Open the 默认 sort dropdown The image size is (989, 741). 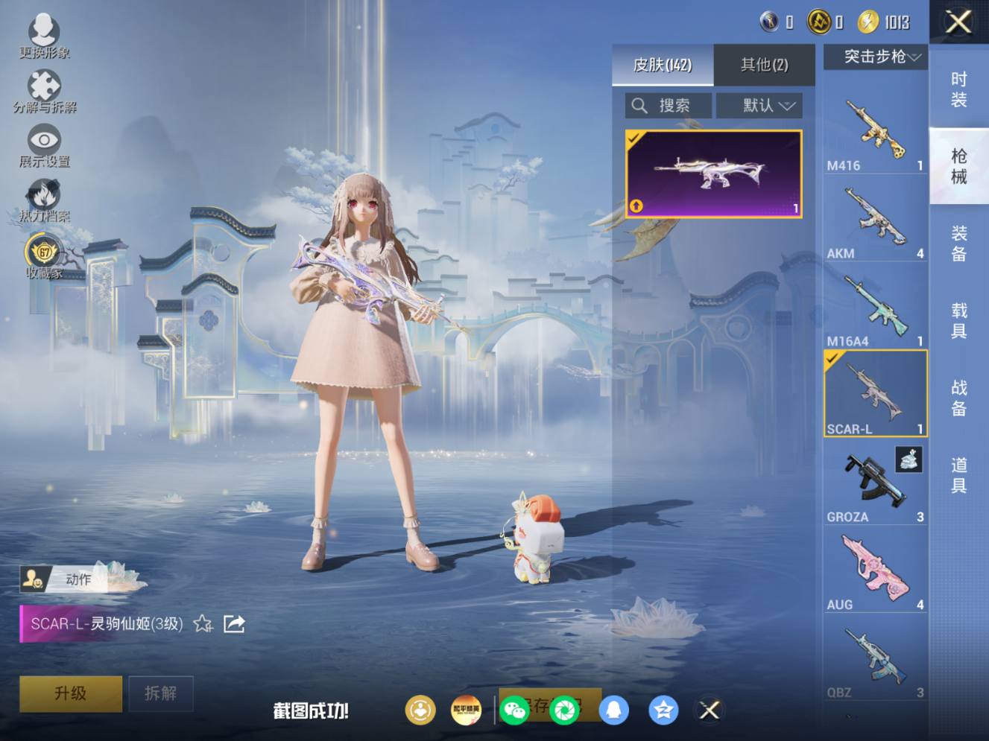(759, 106)
